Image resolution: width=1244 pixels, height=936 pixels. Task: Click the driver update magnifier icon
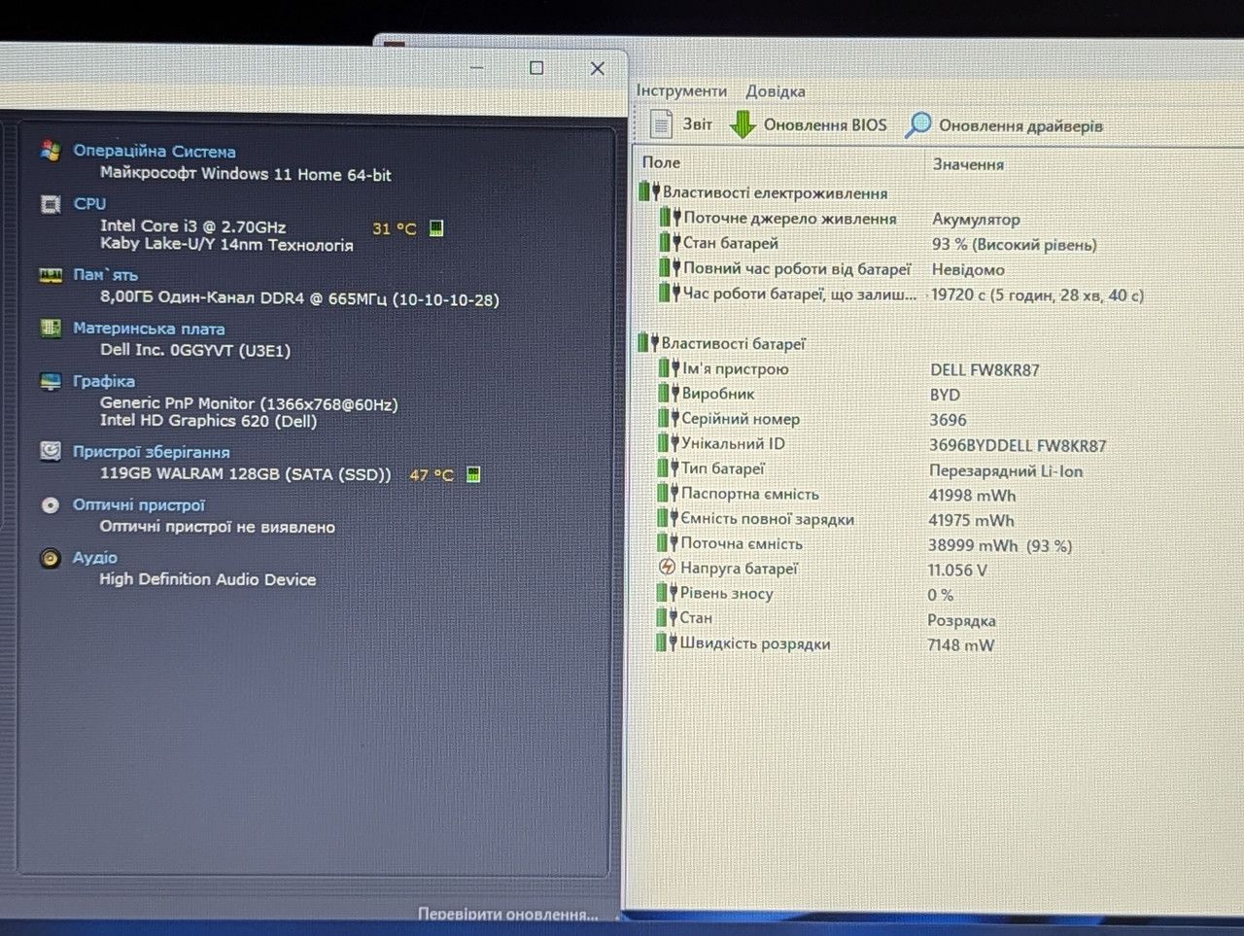917,125
